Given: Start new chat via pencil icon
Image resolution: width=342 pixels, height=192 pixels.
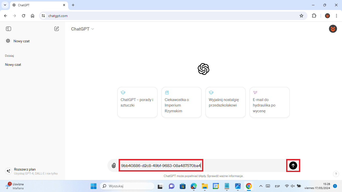Looking at the screenshot, I should [x=57, y=29].
